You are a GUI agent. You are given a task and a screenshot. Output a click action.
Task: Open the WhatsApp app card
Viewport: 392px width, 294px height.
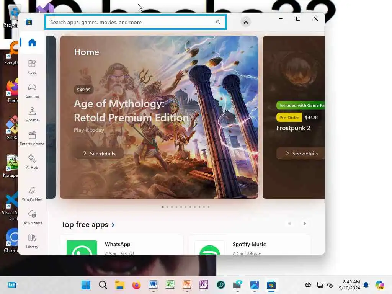[122, 245]
